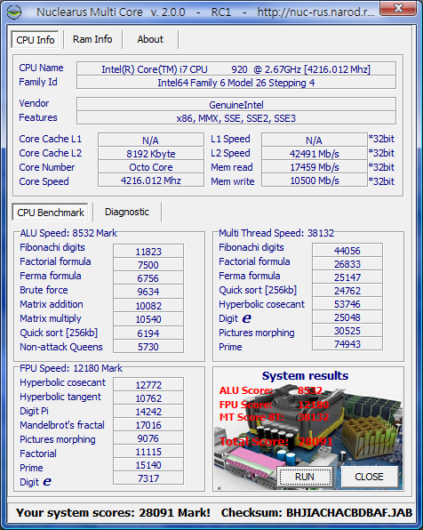Click the Hyperbolic tangent score 10762
Screen dimensions: 423x530
click(x=148, y=397)
